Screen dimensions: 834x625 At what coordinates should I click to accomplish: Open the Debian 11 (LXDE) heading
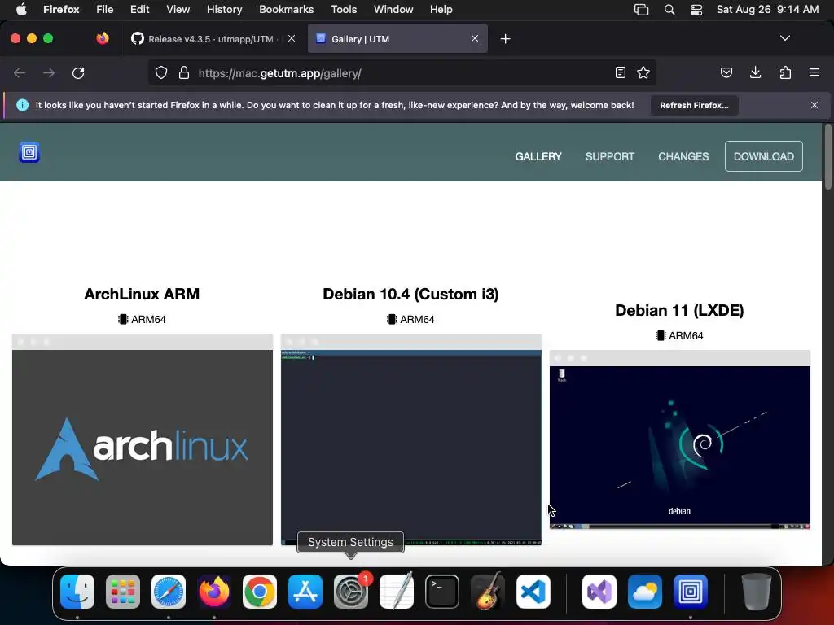tap(679, 310)
